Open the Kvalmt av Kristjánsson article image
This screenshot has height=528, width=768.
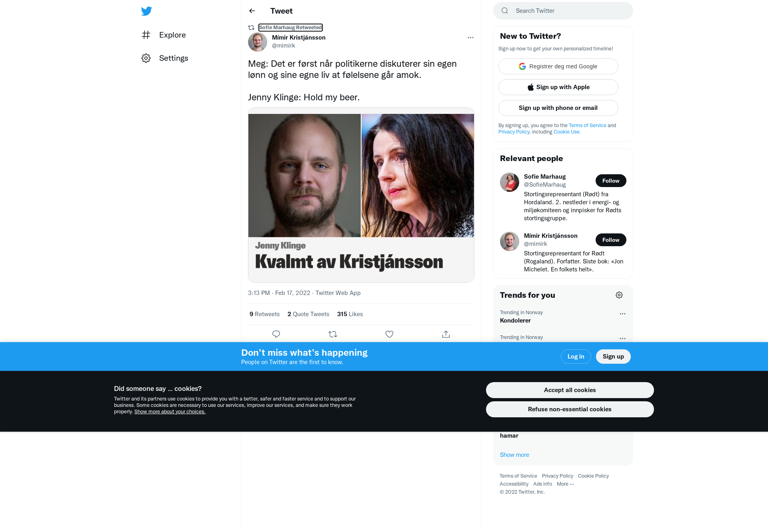(x=361, y=195)
